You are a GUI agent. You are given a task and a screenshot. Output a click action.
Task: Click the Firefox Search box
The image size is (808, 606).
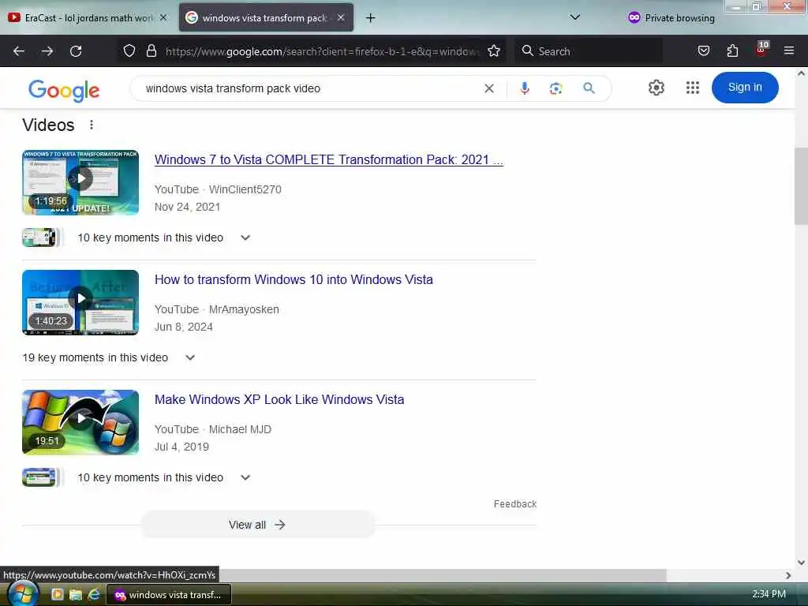tap(589, 51)
